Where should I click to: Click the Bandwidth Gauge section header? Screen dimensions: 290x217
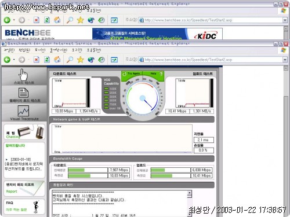click(x=68, y=159)
